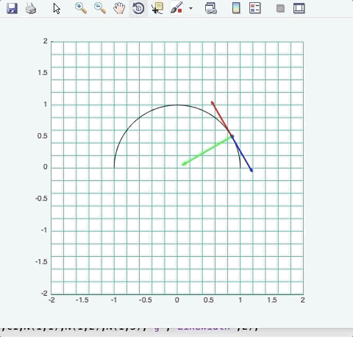The height and width of the screenshot is (337, 353).
Task: Click the black semicircle curve at its top
Action: click(177, 104)
